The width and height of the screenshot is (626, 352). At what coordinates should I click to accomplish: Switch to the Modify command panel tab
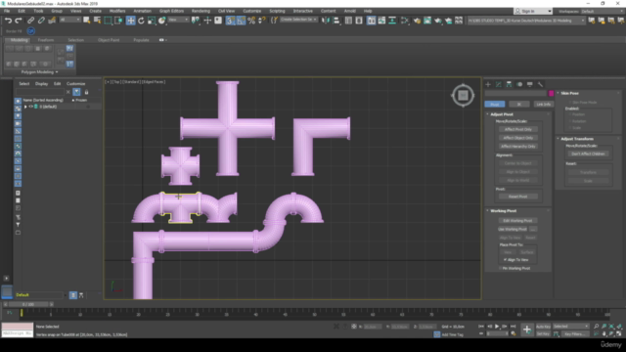tap(498, 84)
